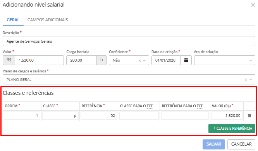Add a row with + CLASSE E REFERÊNCIA
Screen dimensions: 258x151
click(232, 128)
